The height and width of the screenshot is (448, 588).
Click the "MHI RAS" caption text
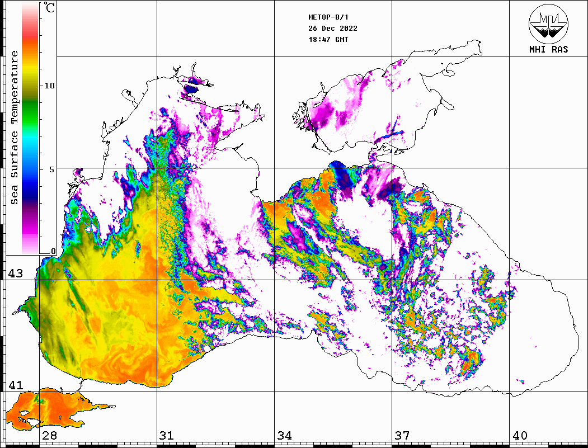(x=549, y=49)
